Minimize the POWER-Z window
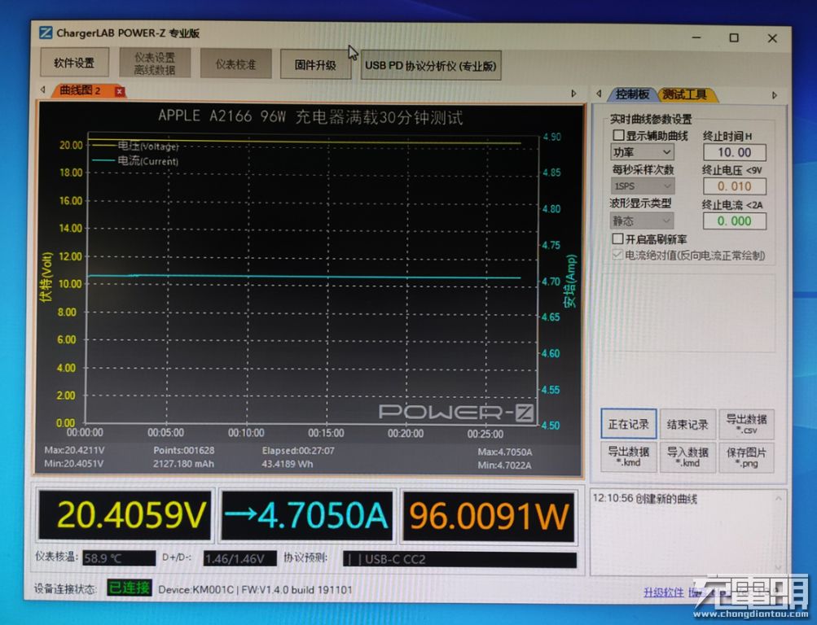 point(697,37)
